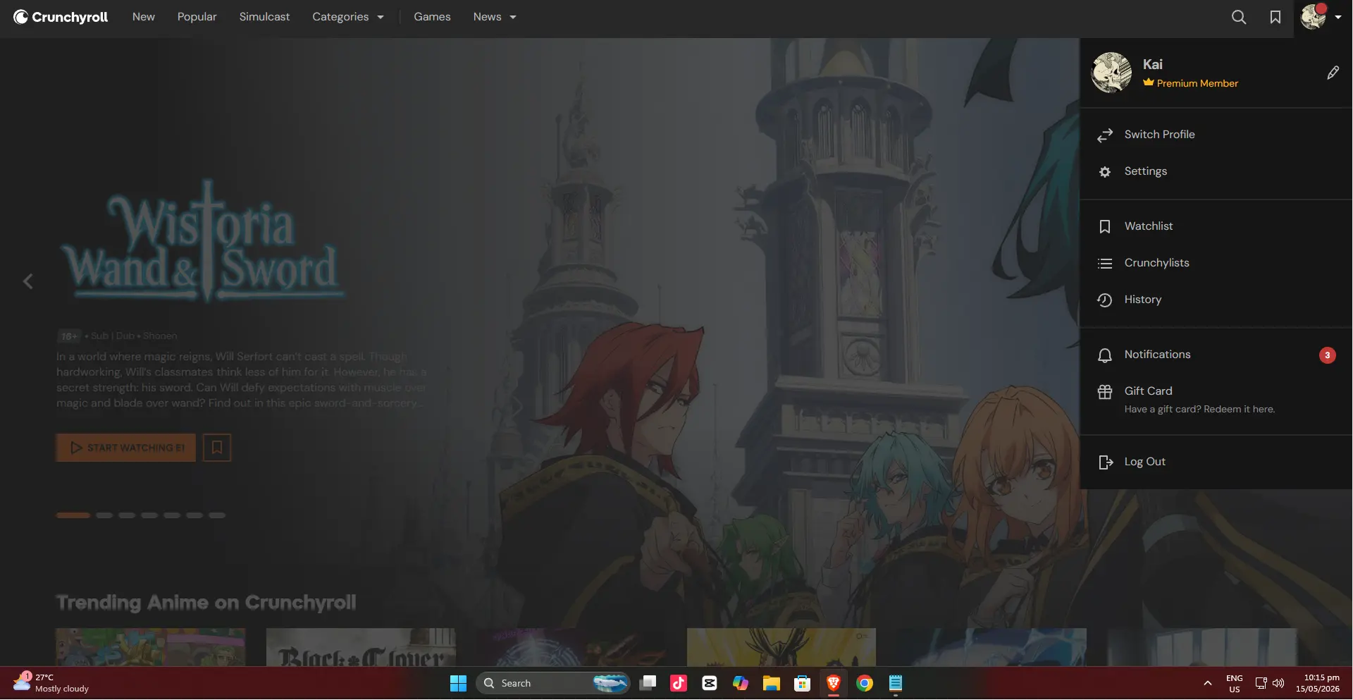The height and width of the screenshot is (700, 1353).
Task: Open Notepad from taskbar
Action: coord(896,683)
